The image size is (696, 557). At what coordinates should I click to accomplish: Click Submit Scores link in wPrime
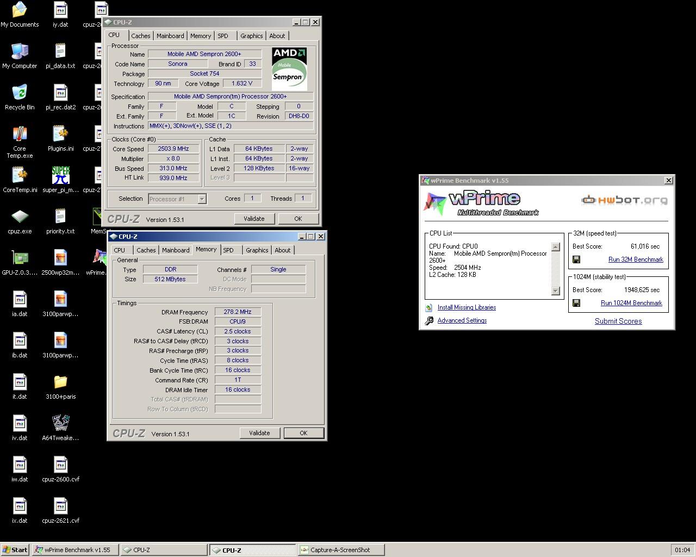(618, 321)
